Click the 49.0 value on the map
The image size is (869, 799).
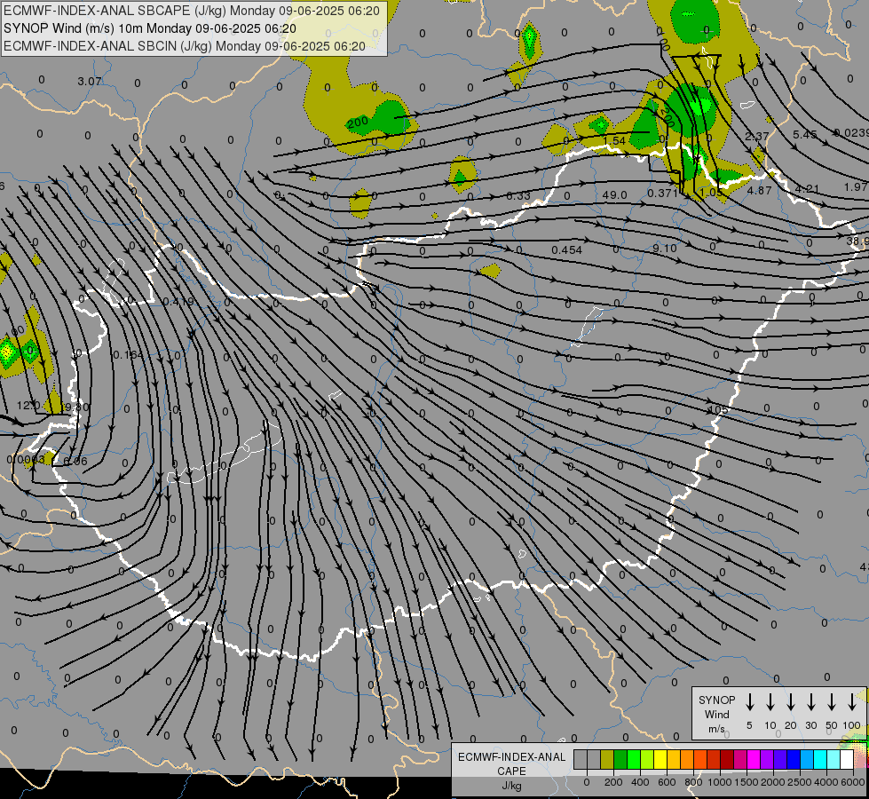click(614, 194)
